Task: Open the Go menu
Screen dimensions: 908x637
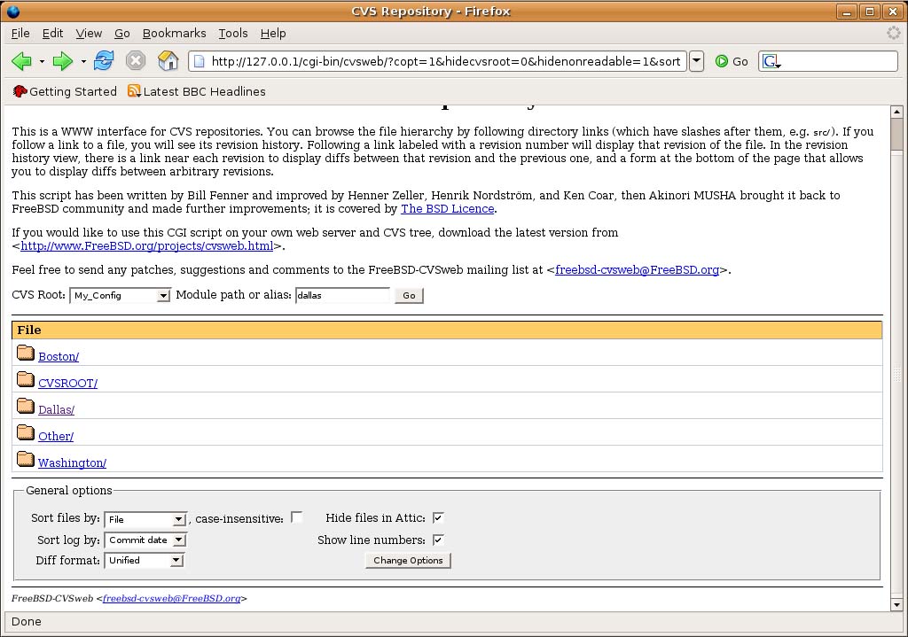Action: click(x=122, y=33)
